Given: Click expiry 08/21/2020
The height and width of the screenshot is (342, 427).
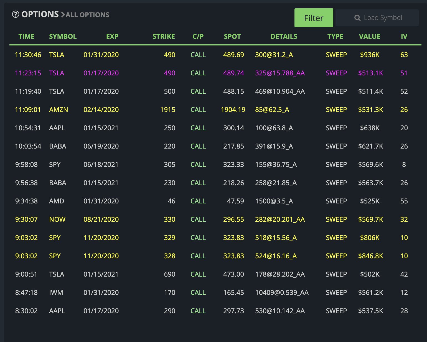Looking at the screenshot, I should coord(101,219).
